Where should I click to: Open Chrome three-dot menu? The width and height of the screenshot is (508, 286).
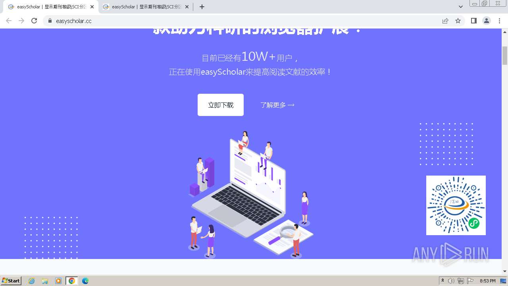coord(500,21)
